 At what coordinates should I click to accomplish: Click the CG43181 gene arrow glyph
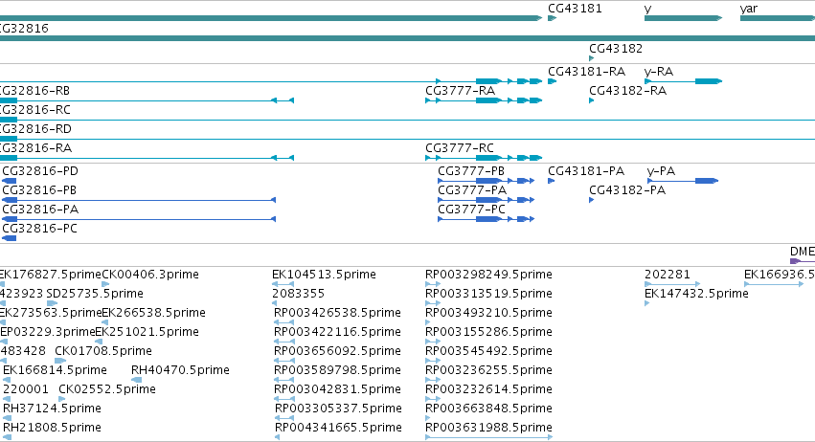pos(552,18)
